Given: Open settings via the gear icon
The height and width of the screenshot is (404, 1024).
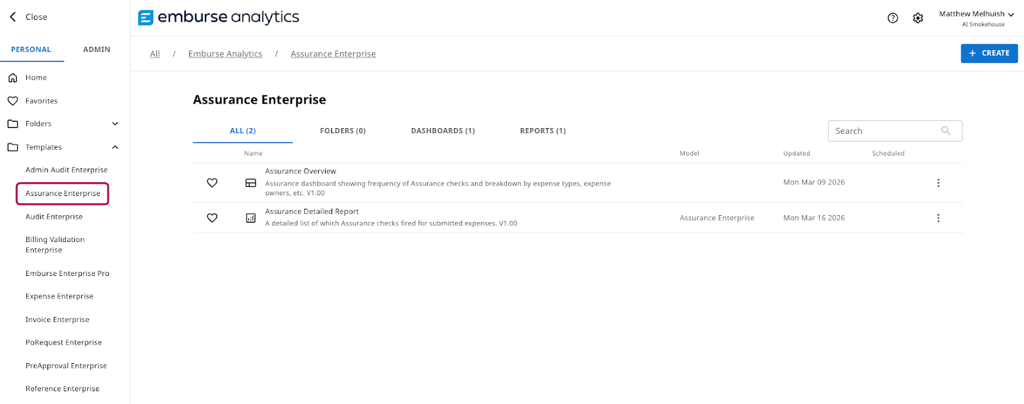Looking at the screenshot, I should point(918,18).
